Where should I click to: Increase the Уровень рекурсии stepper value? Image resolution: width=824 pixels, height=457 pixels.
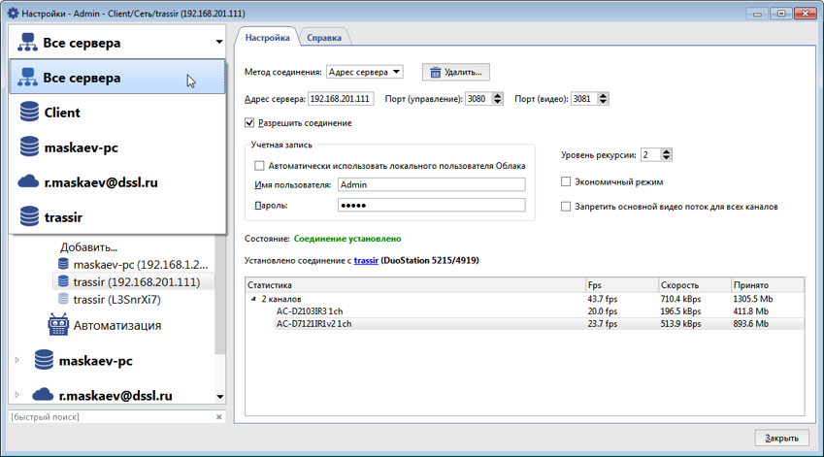click(666, 151)
